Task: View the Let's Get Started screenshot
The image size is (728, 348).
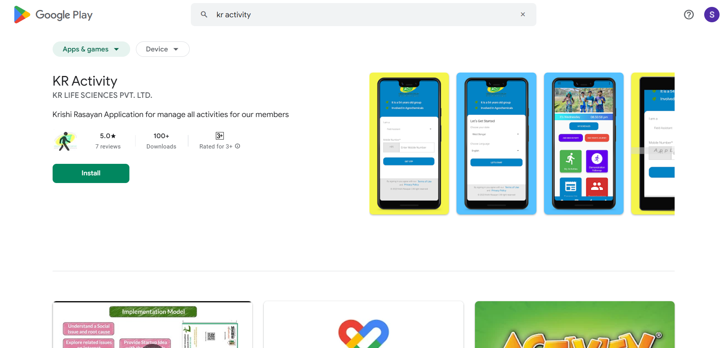Action: 496,143
